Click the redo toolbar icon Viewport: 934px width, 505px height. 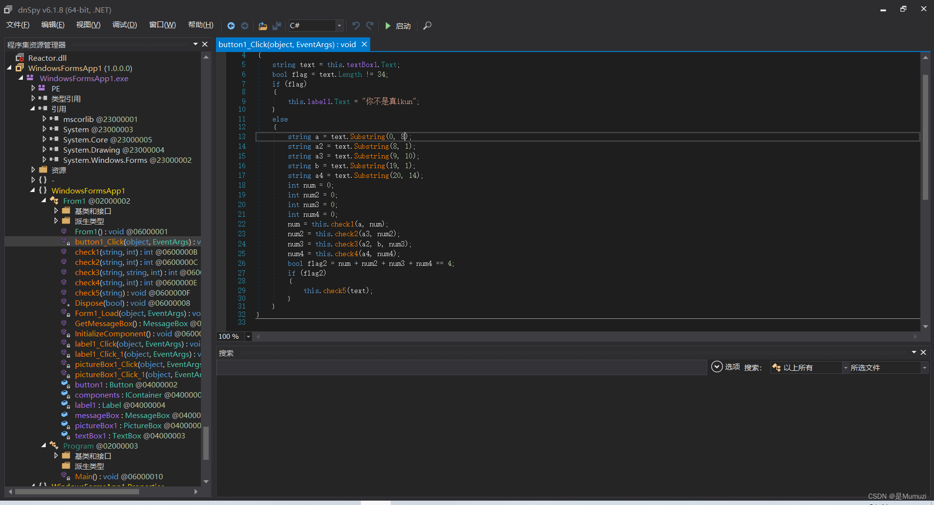click(370, 25)
